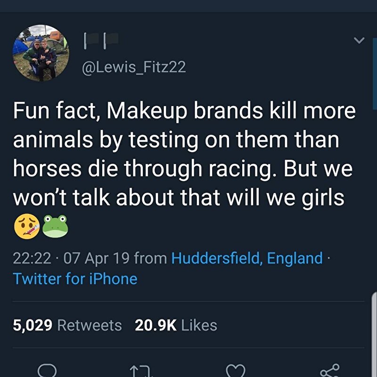Click the frog face emoji
The image size is (377, 377).
pos(56,227)
